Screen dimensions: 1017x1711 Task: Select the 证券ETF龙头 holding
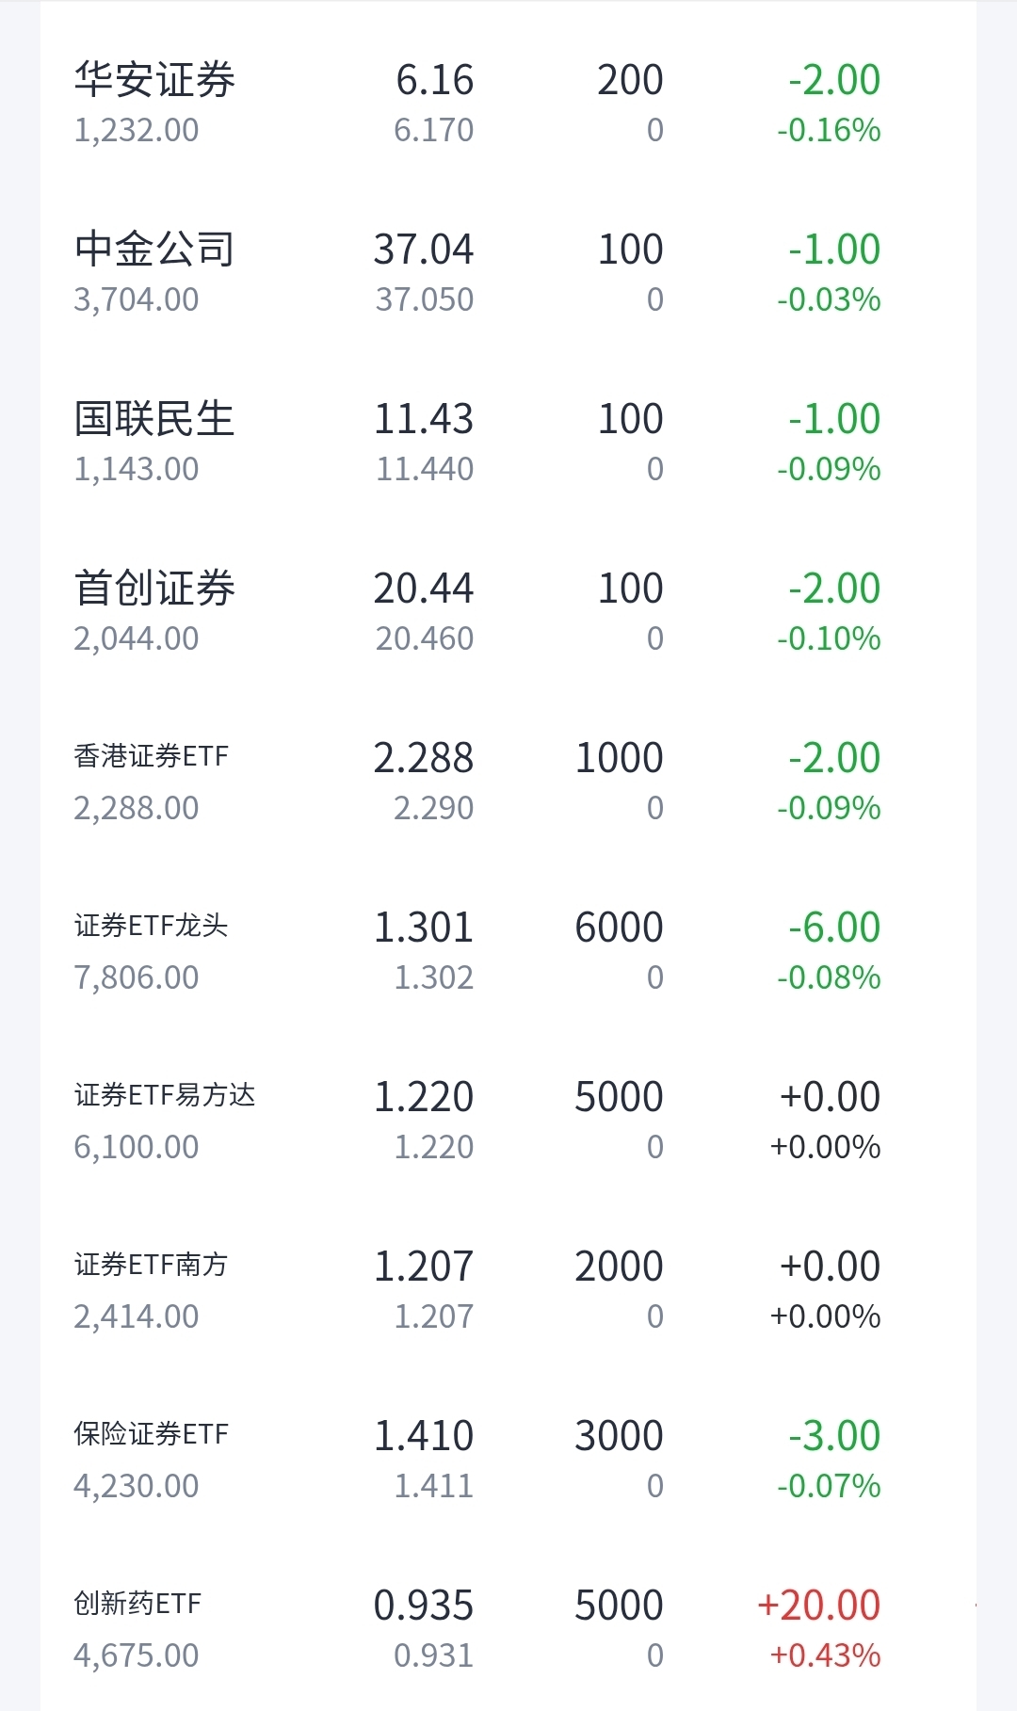click(x=508, y=951)
